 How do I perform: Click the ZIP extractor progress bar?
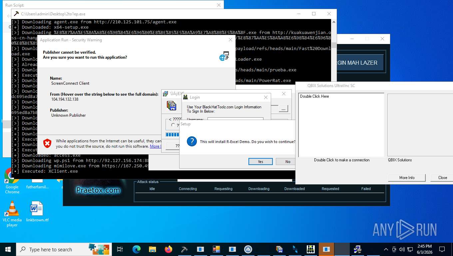[173, 135]
